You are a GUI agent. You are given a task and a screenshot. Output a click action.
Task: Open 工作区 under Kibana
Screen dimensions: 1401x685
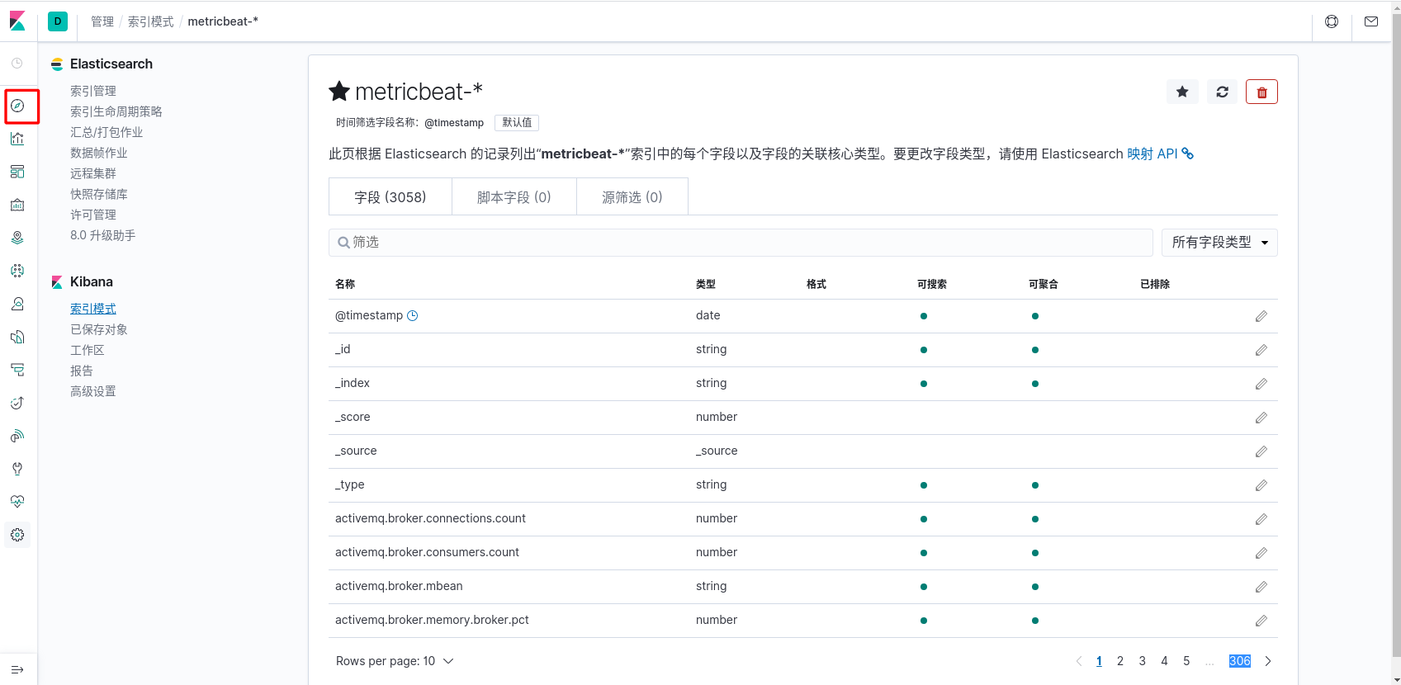point(88,350)
